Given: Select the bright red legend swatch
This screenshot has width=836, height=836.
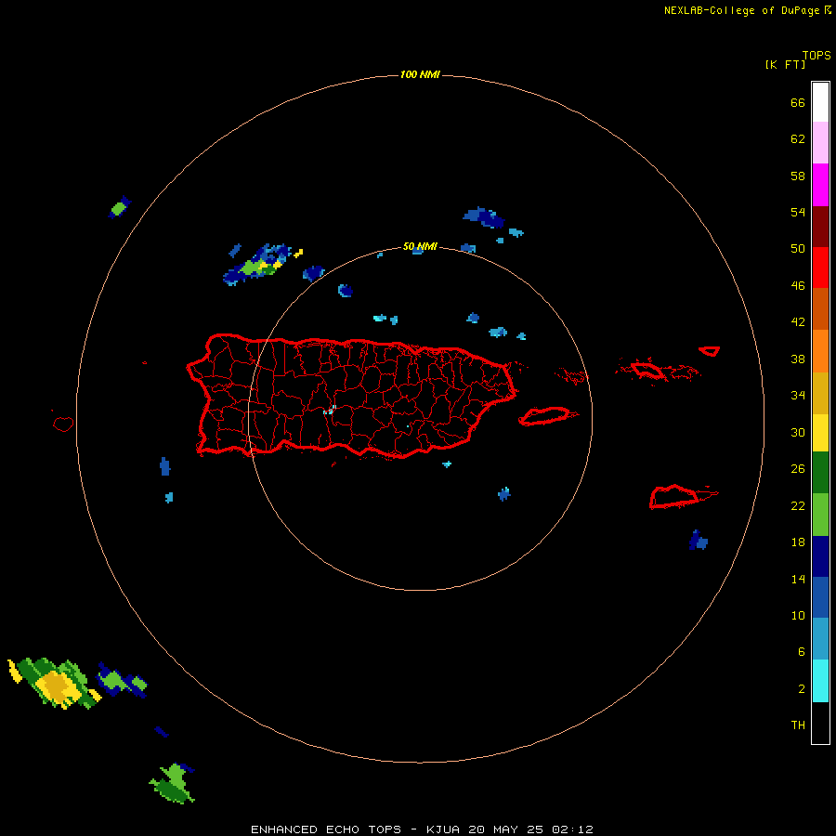Looking at the screenshot, I should coord(820,268).
